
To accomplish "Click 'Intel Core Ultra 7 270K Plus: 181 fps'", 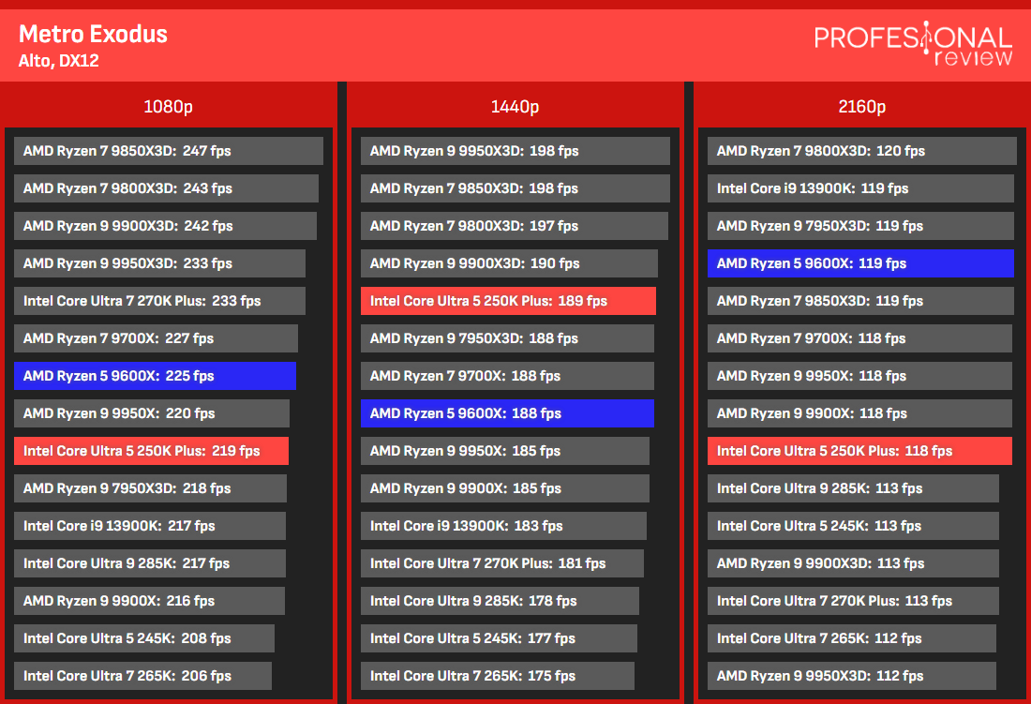I will pyautogui.click(x=502, y=562).
